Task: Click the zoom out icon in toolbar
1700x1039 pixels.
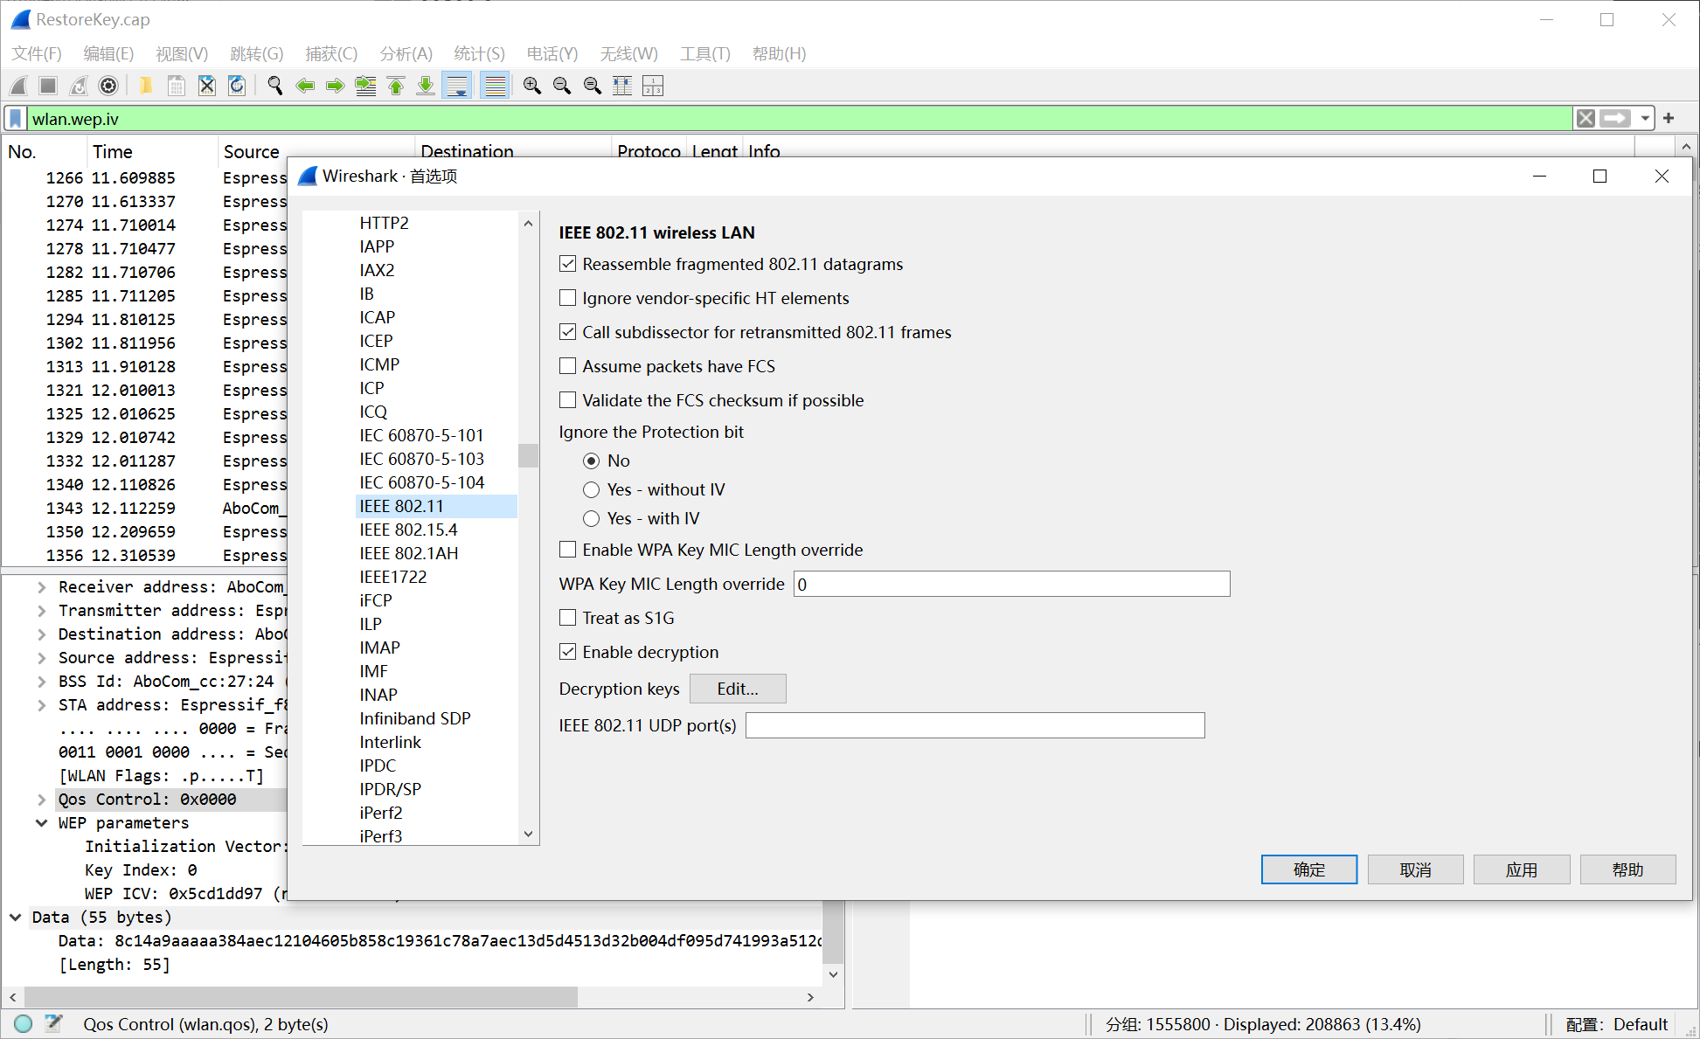Action: 562,86
